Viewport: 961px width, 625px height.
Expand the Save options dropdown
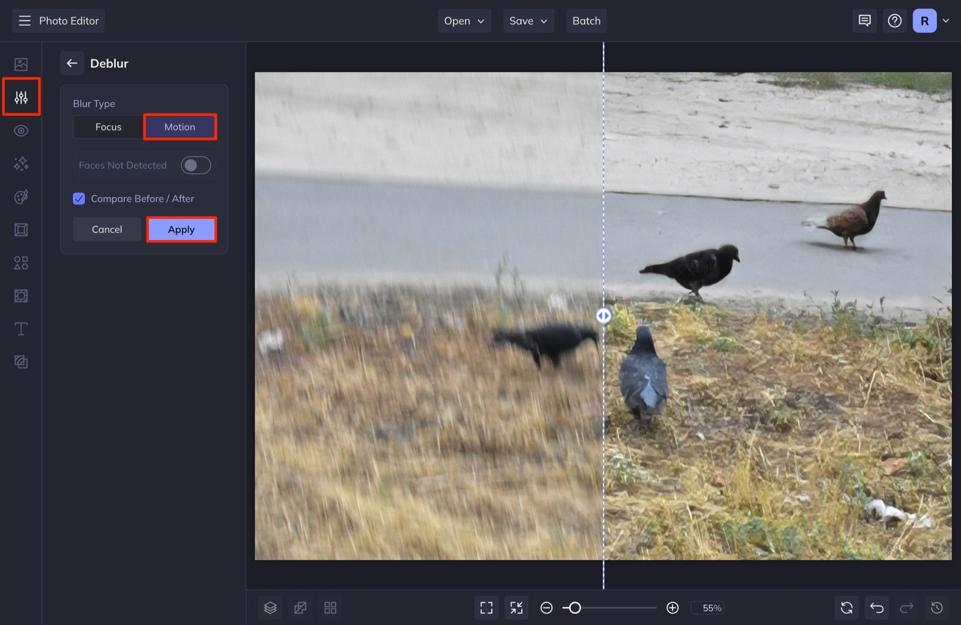528,20
